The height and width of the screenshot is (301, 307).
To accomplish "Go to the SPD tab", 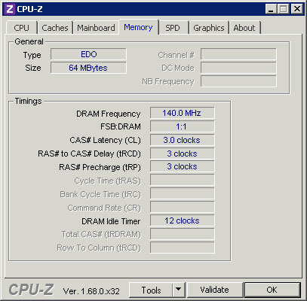I will click(x=173, y=28).
